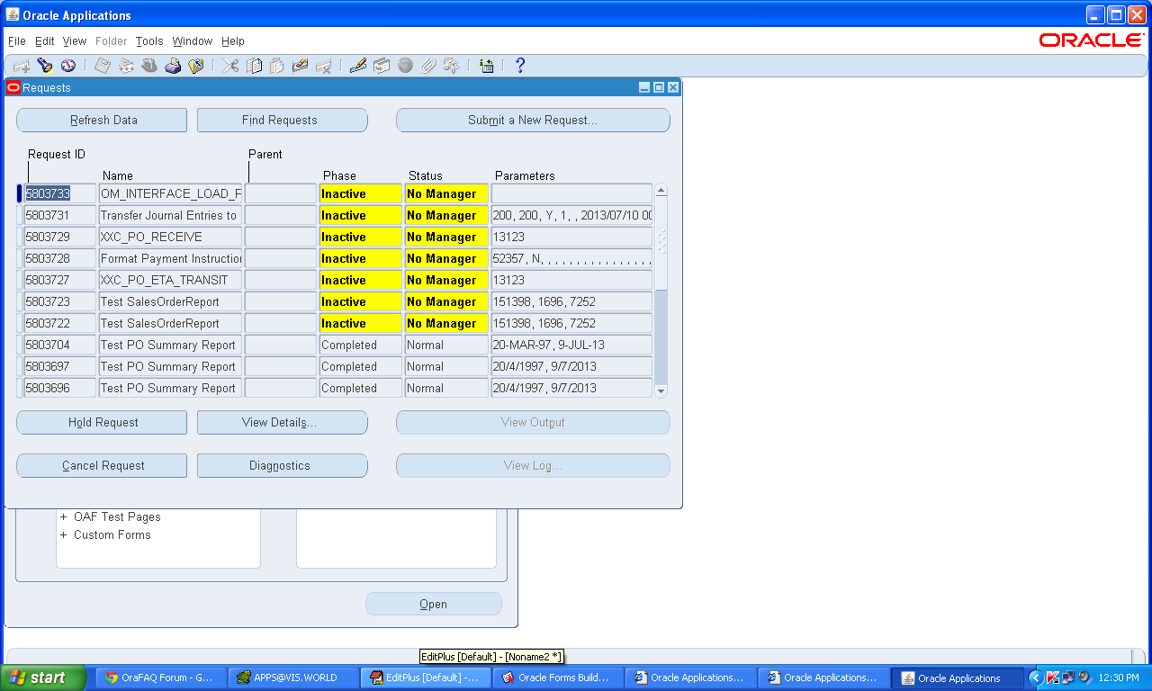Click parameters cell starting 200, 200, Y
Screen dimensions: 1152x691
[x=571, y=215]
